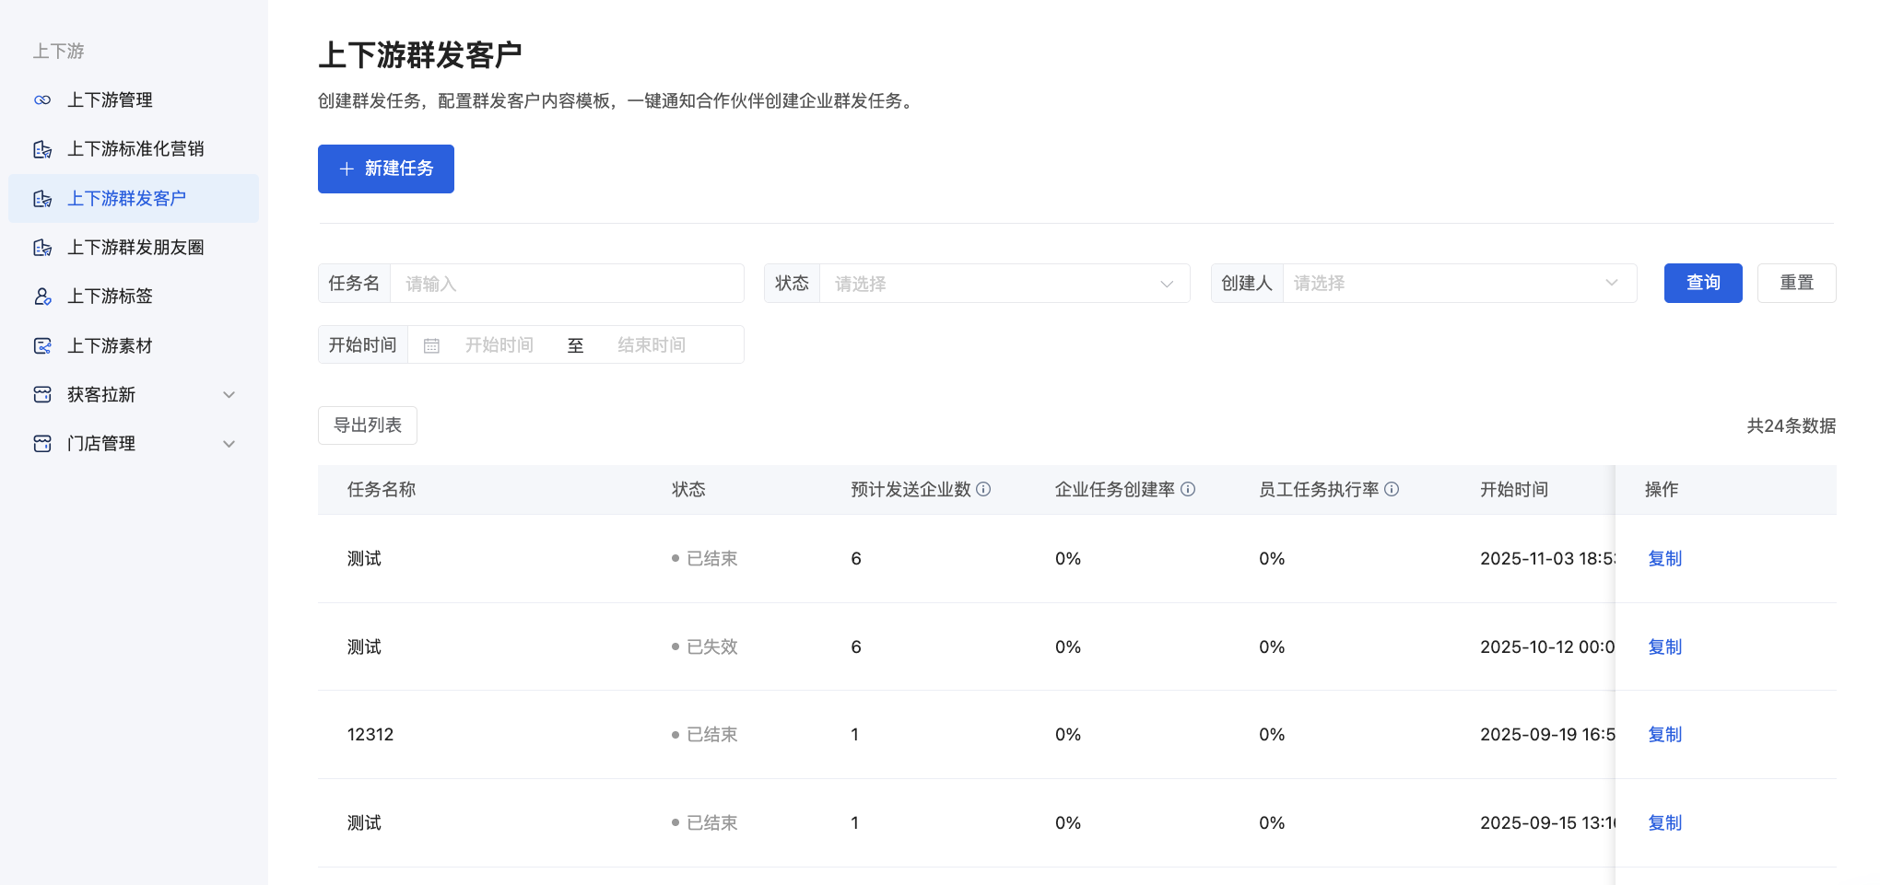Viewport: 1880px width, 885px height.
Task: Click info icon beside 预计发送企业数
Action: click(x=983, y=489)
